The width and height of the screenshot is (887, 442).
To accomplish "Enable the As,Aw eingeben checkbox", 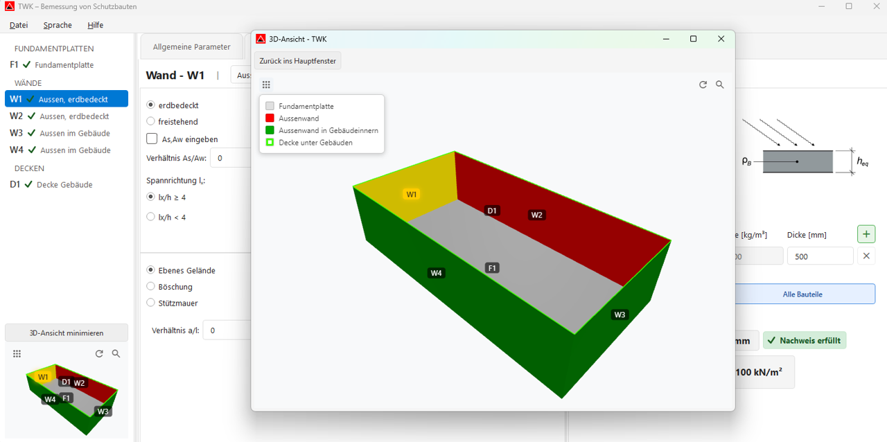I will point(150,138).
